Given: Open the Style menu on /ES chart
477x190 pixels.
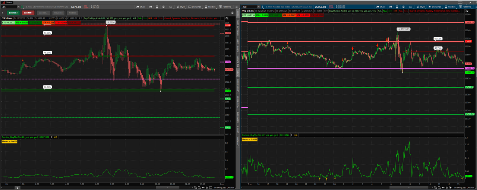Looking at the screenshot, I should 181,7.
